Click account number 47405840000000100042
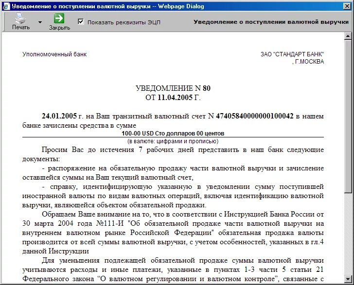 [x=255, y=116]
